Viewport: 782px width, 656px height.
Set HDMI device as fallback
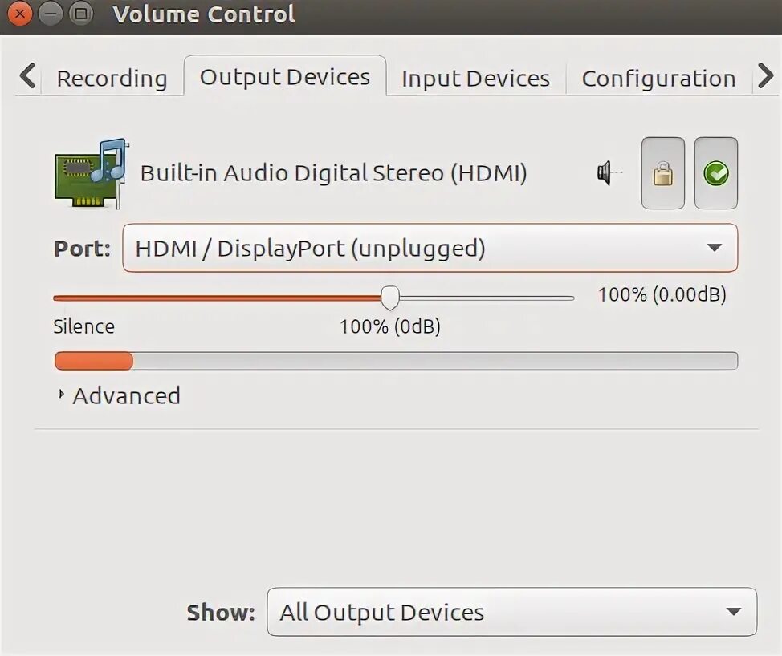click(715, 173)
